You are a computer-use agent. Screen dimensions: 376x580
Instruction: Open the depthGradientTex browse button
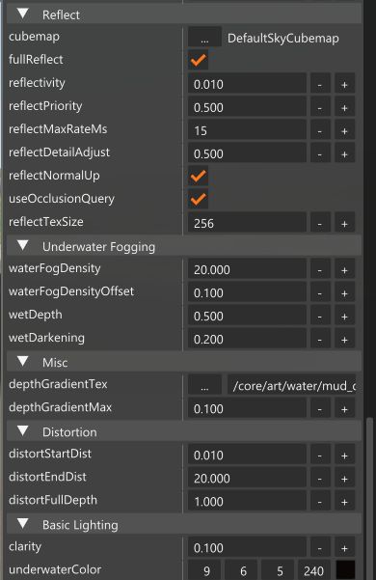pos(204,385)
